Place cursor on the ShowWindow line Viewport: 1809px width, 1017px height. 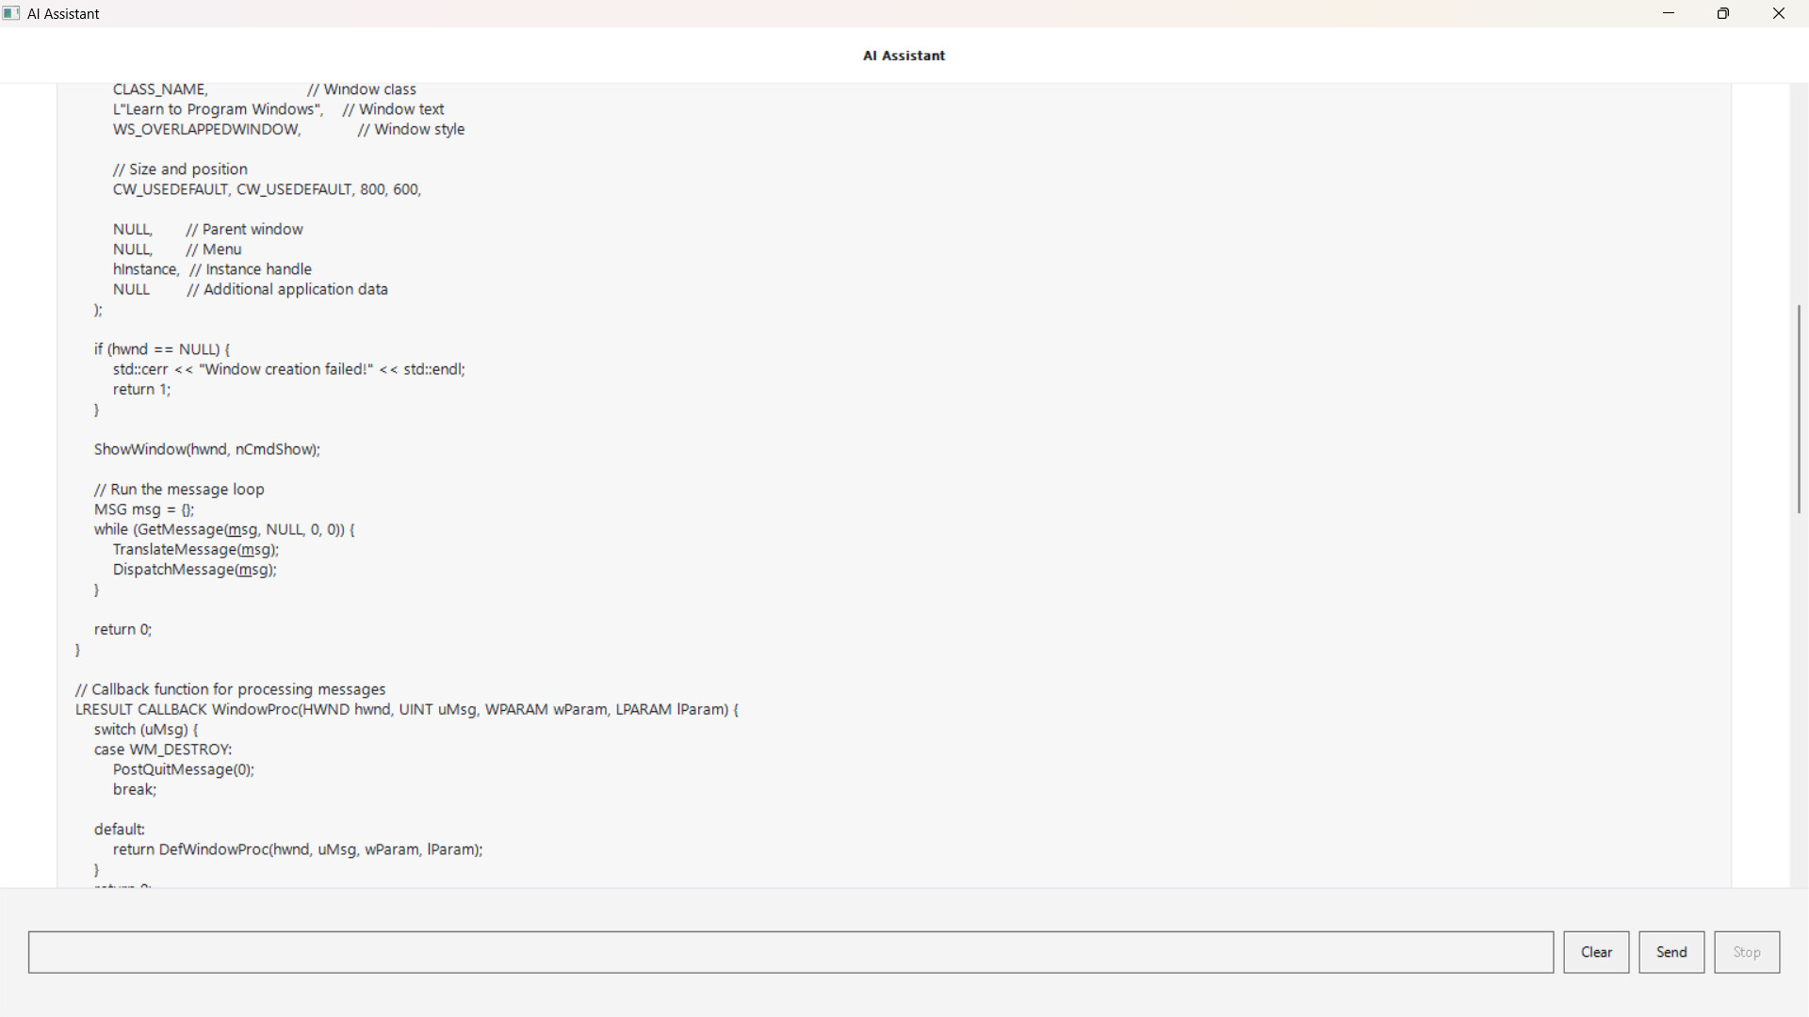(x=206, y=449)
